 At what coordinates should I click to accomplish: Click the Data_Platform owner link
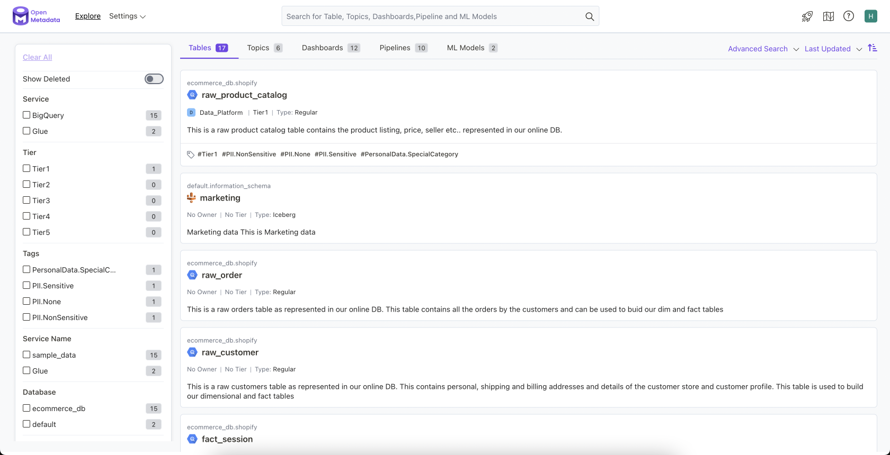tap(221, 112)
